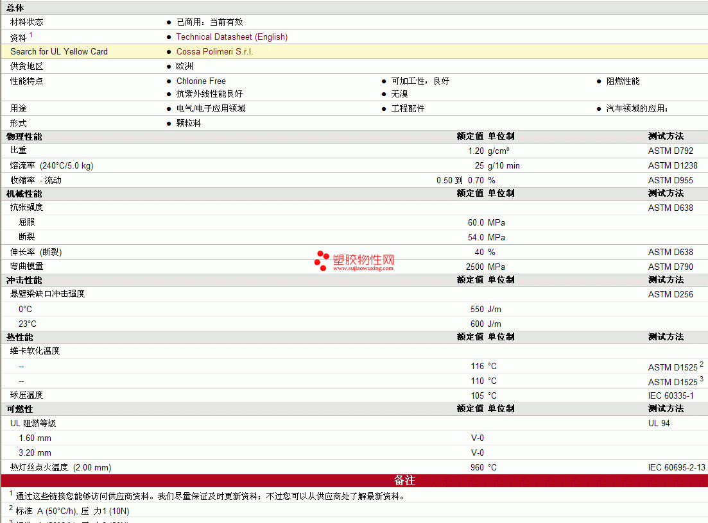Select the UL 阻燃等级 row label
The height and width of the screenshot is (523, 708).
click(x=33, y=424)
